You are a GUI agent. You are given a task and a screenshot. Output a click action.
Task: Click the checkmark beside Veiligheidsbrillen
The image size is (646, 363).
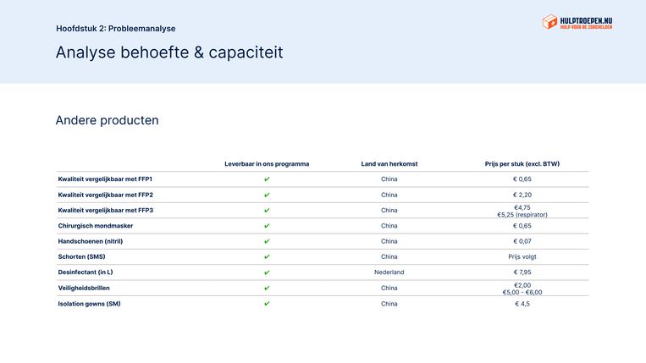(267, 288)
